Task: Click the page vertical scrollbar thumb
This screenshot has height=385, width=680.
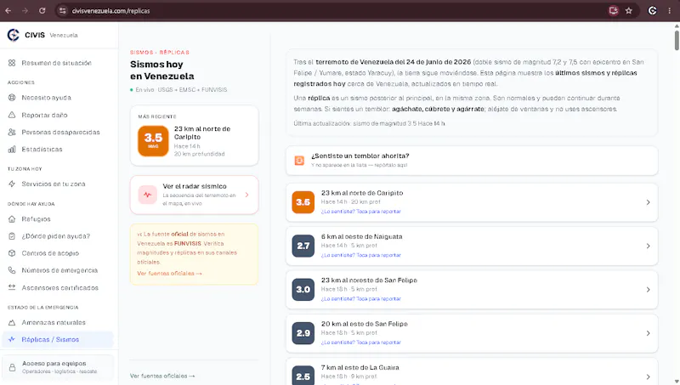Action: pos(677,40)
